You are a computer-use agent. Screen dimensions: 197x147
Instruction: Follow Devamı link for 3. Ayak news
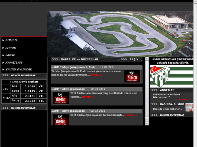click(96, 75)
